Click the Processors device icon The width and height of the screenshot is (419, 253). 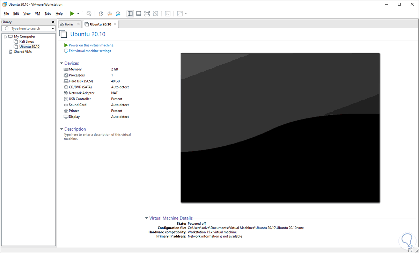click(x=66, y=75)
